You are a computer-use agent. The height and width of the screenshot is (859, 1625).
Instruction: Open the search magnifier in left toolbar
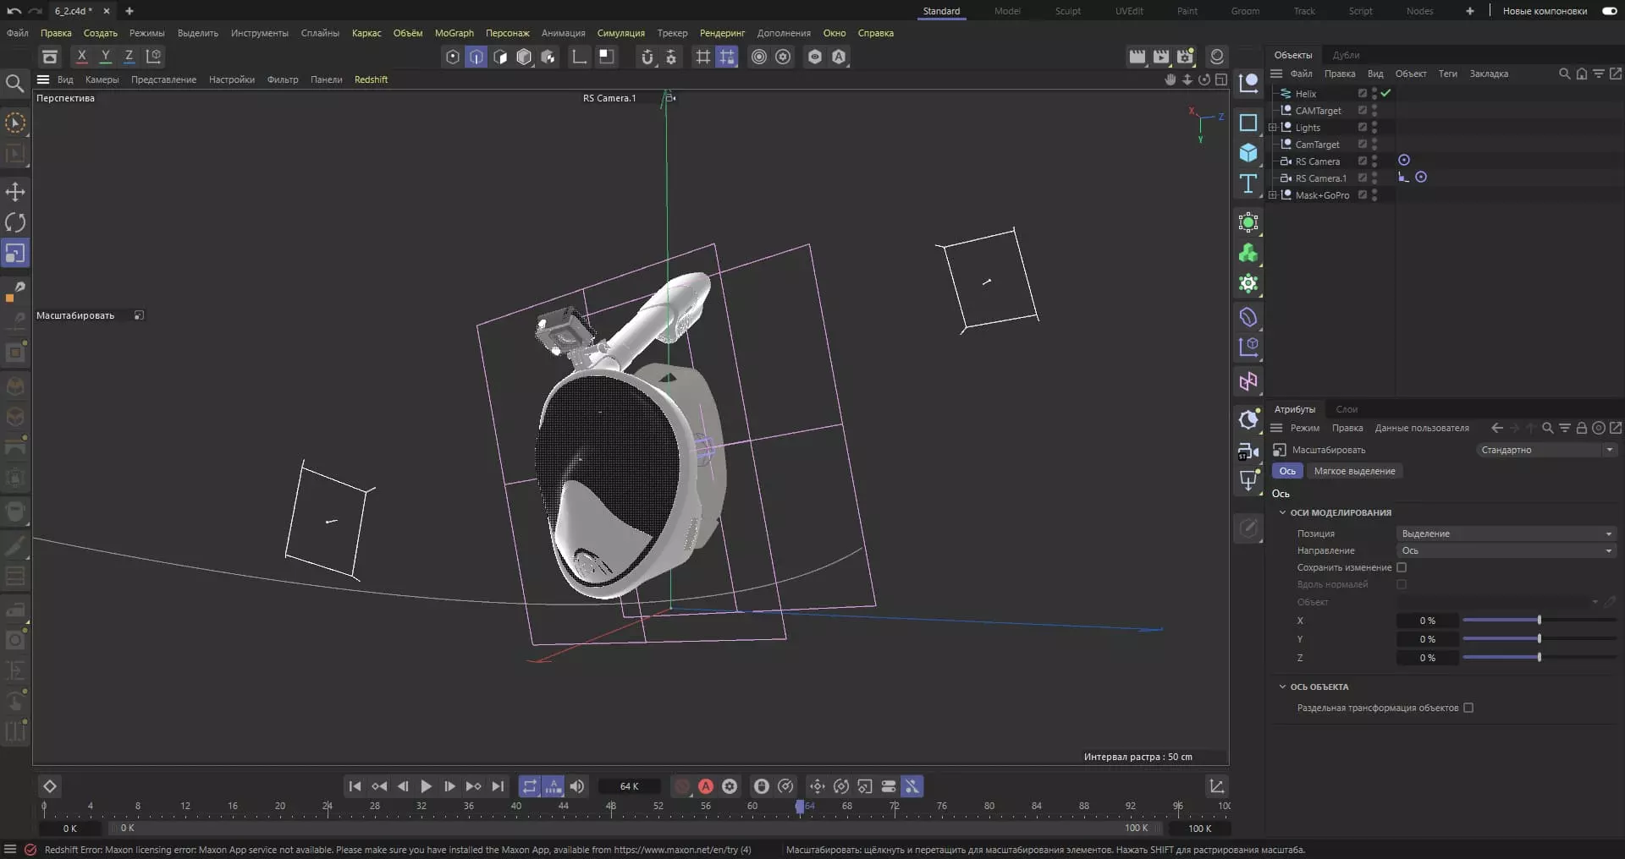(x=14, y=83)
